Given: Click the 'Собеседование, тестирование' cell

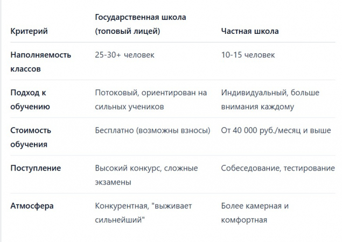Looking at the screenshot, I should pyautogui.click(x=277, y=168).
